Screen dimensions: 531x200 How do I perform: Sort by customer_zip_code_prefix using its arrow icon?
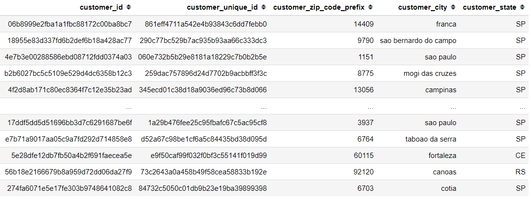click(370, 7)
